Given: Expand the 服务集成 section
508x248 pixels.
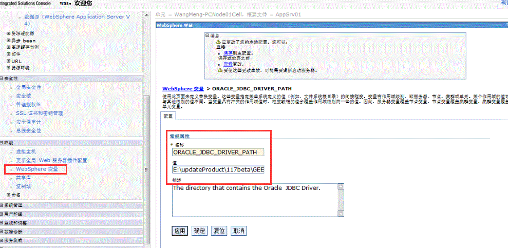Looking at the screenshot, I should tap(2, 240).
